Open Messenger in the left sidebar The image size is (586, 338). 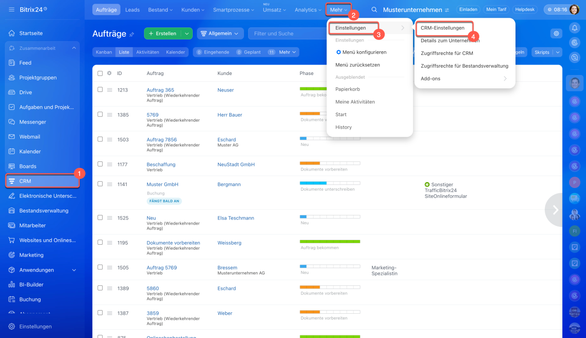33,122
